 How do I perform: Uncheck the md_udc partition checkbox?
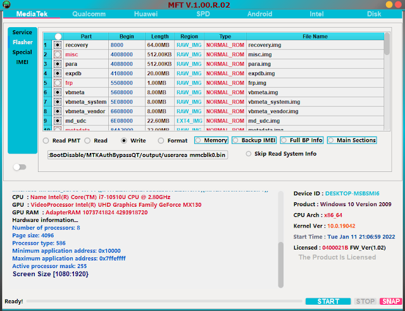pyautogui.click(x=58, y=121)
